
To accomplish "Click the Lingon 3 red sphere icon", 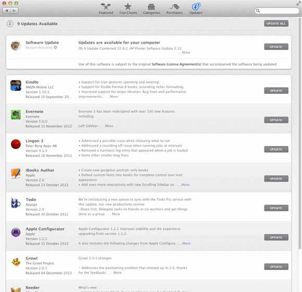I will (16, 144).
